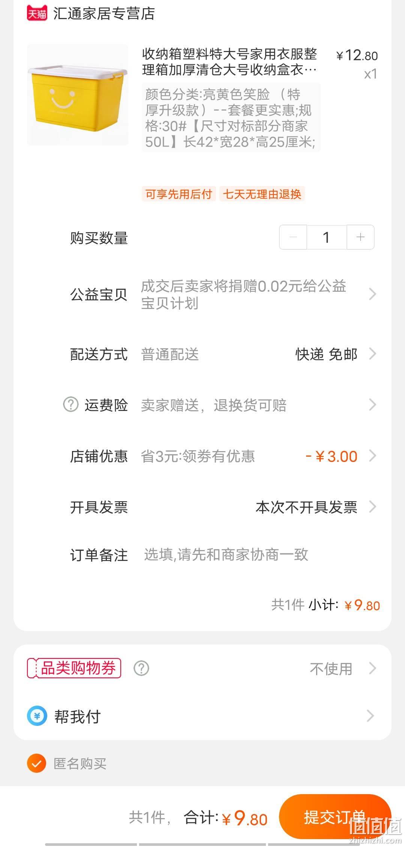
Task: Tap the 七天无理由退换 tag
Action: pyautogui.click(x=262, y=194)
